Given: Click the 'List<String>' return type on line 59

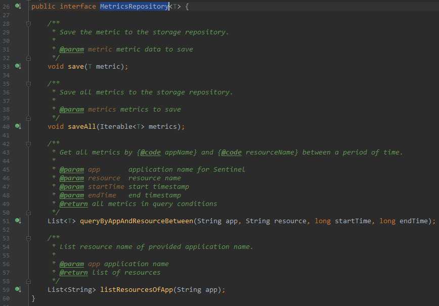Looking at the screenshot, I should (72, 290).
